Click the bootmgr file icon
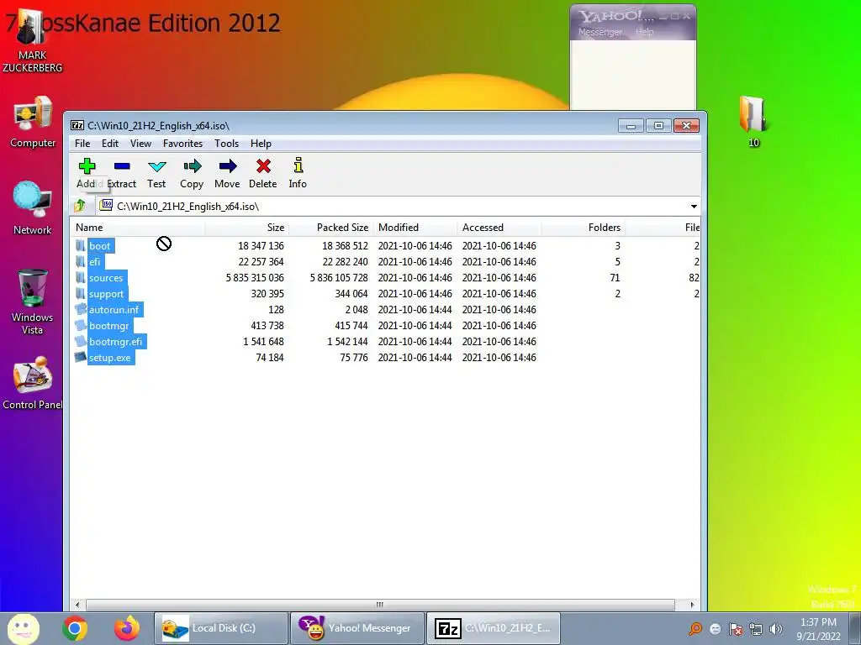Screen dimensions: 861x645 (81, 325)
